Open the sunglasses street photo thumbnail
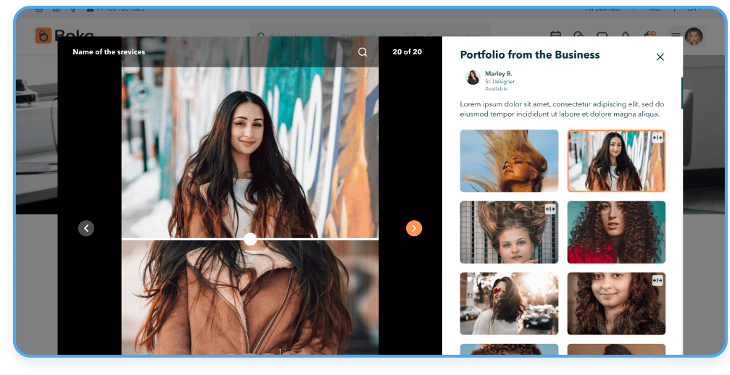The width and height of the screenshot is (730, 375). (x=509, y=303)
